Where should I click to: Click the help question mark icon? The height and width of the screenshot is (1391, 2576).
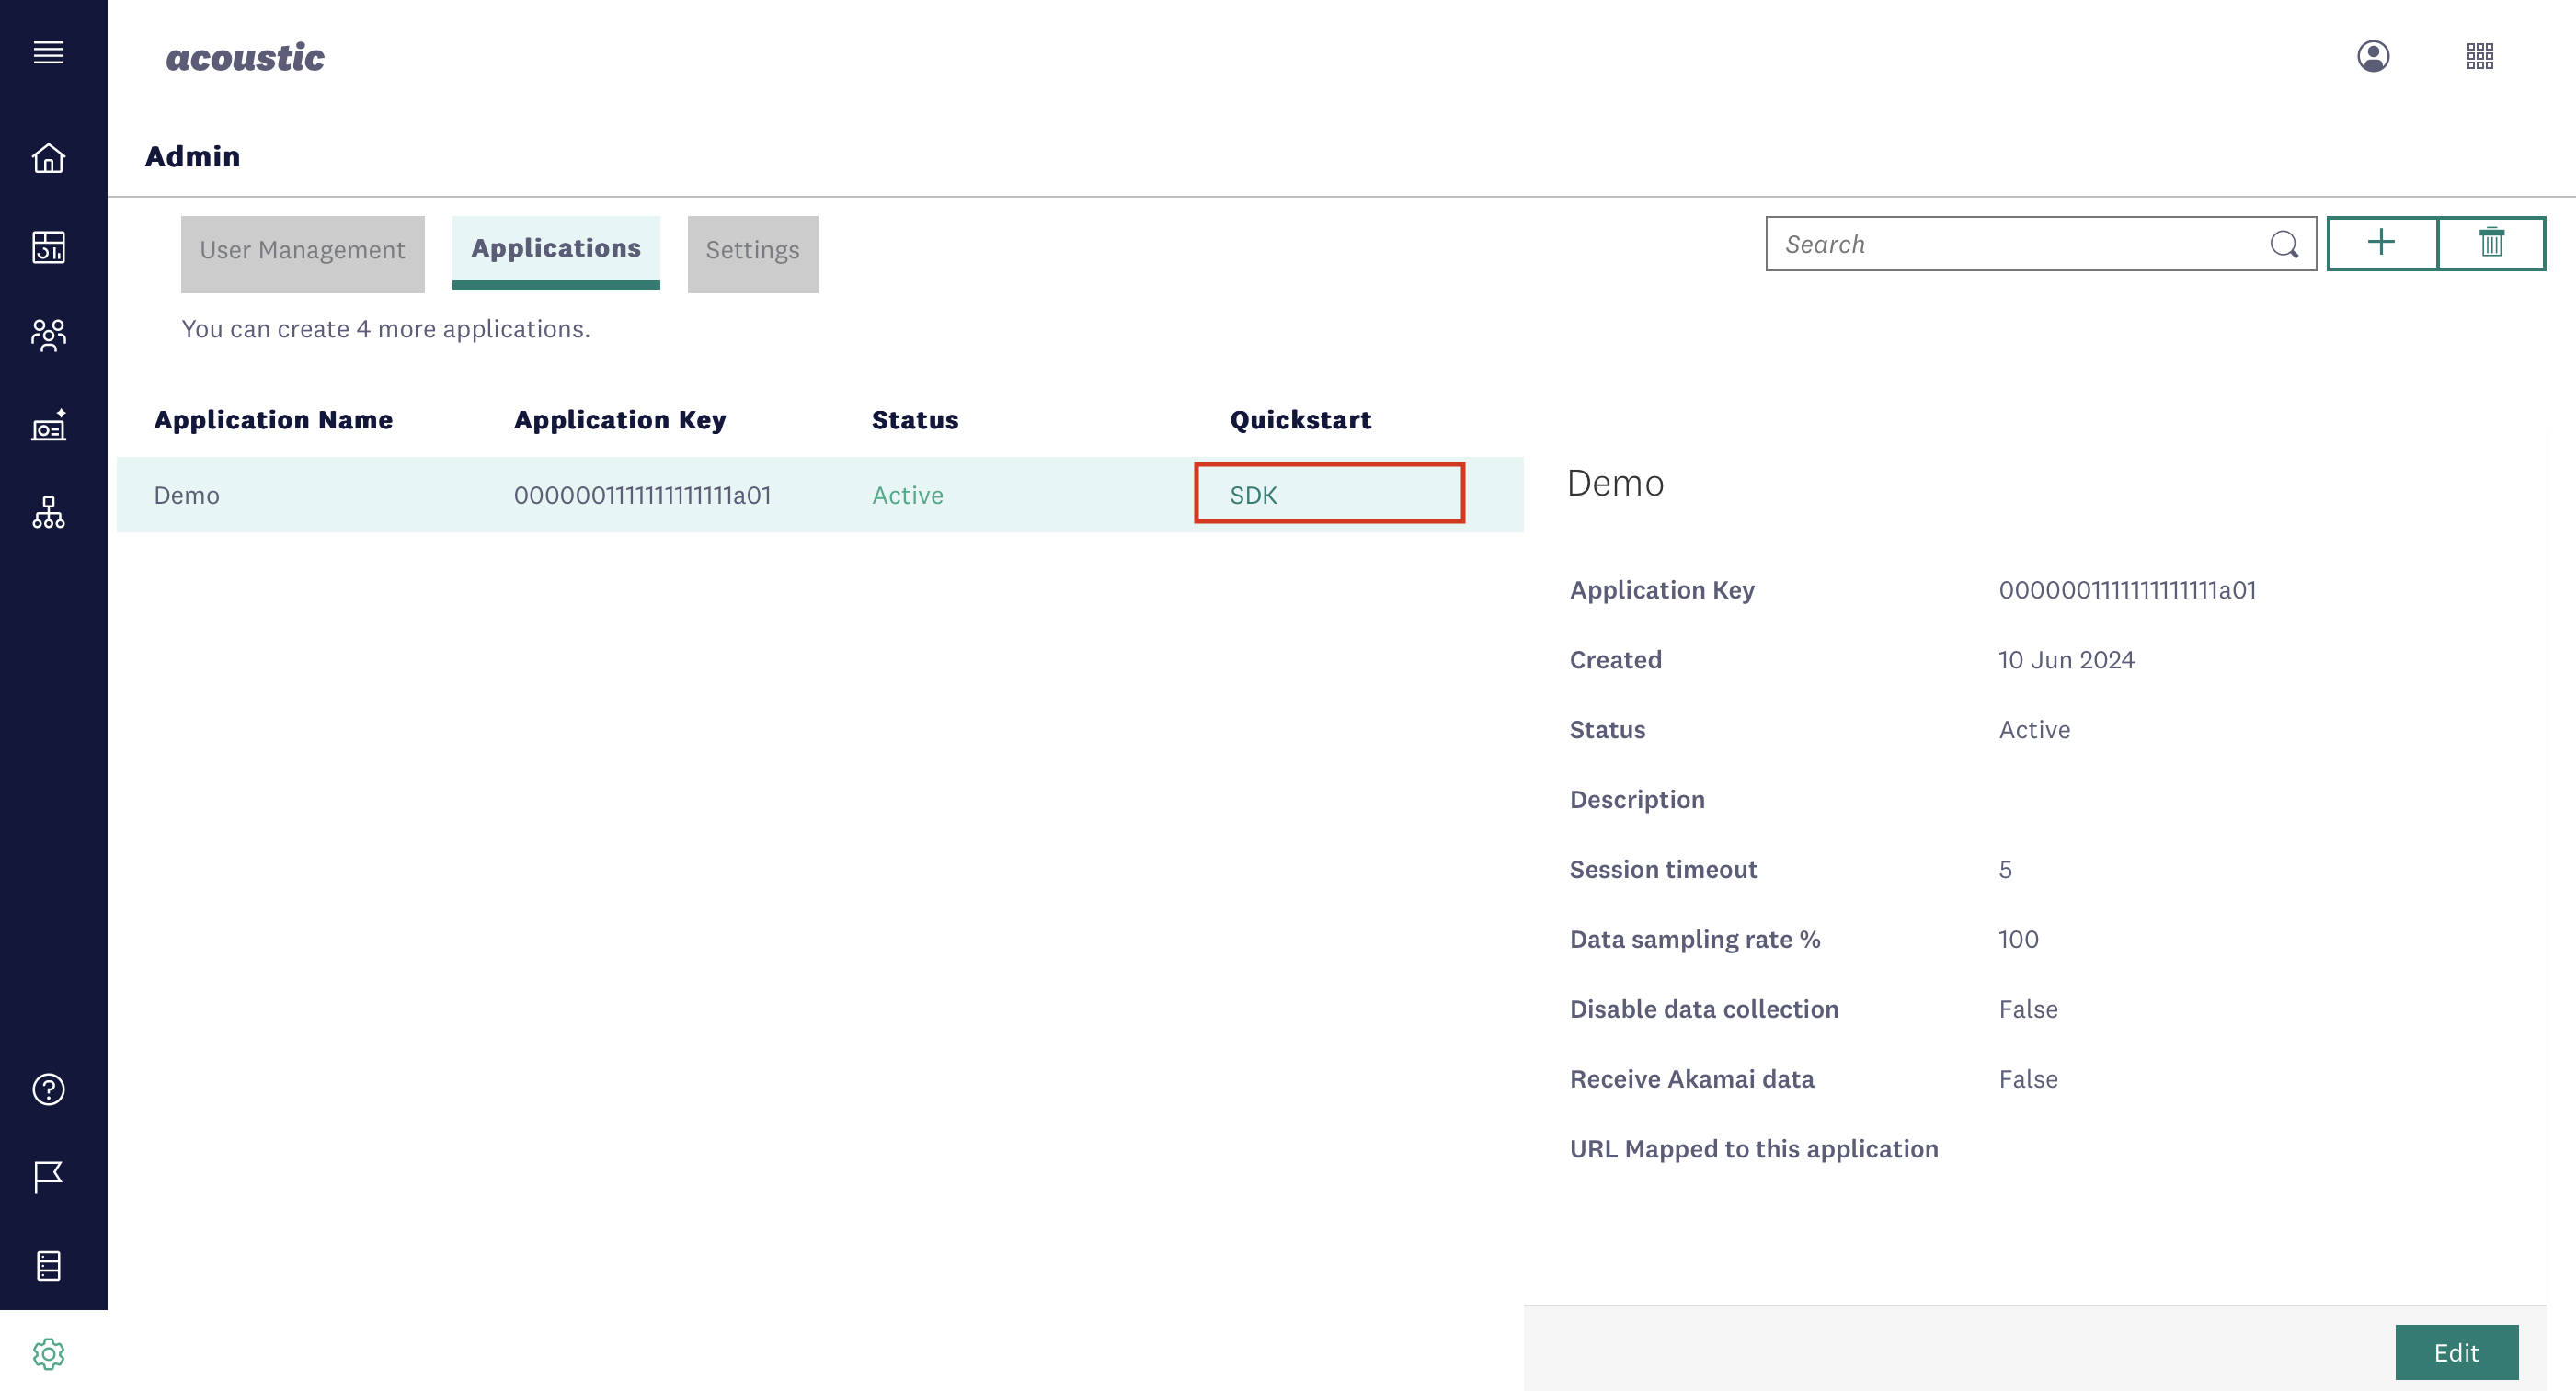coord(48,1091)
